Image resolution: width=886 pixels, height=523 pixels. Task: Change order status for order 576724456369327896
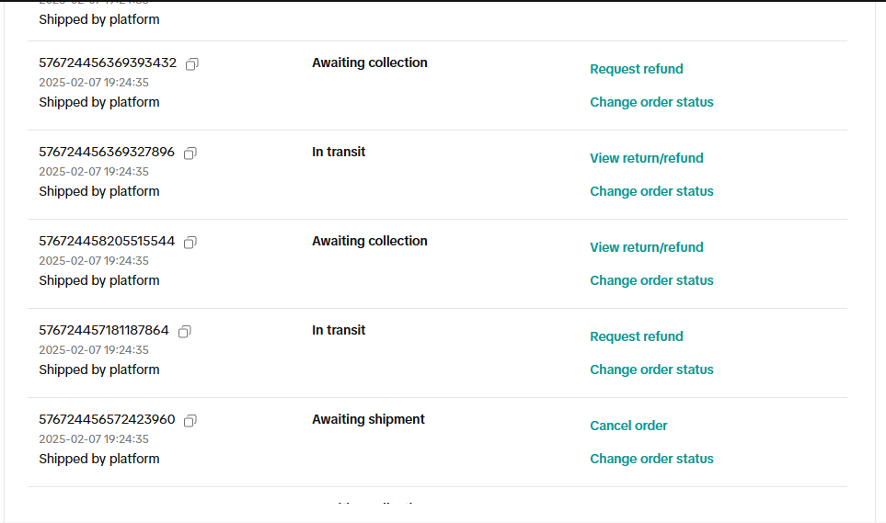651,191
